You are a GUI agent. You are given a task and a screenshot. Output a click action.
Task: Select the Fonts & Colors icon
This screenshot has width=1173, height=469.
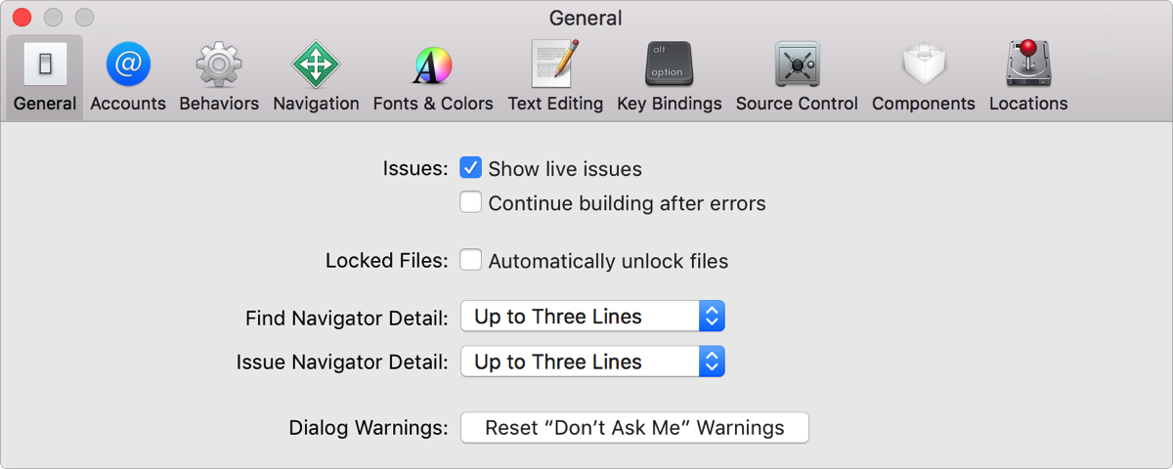(x=433, y=64)
